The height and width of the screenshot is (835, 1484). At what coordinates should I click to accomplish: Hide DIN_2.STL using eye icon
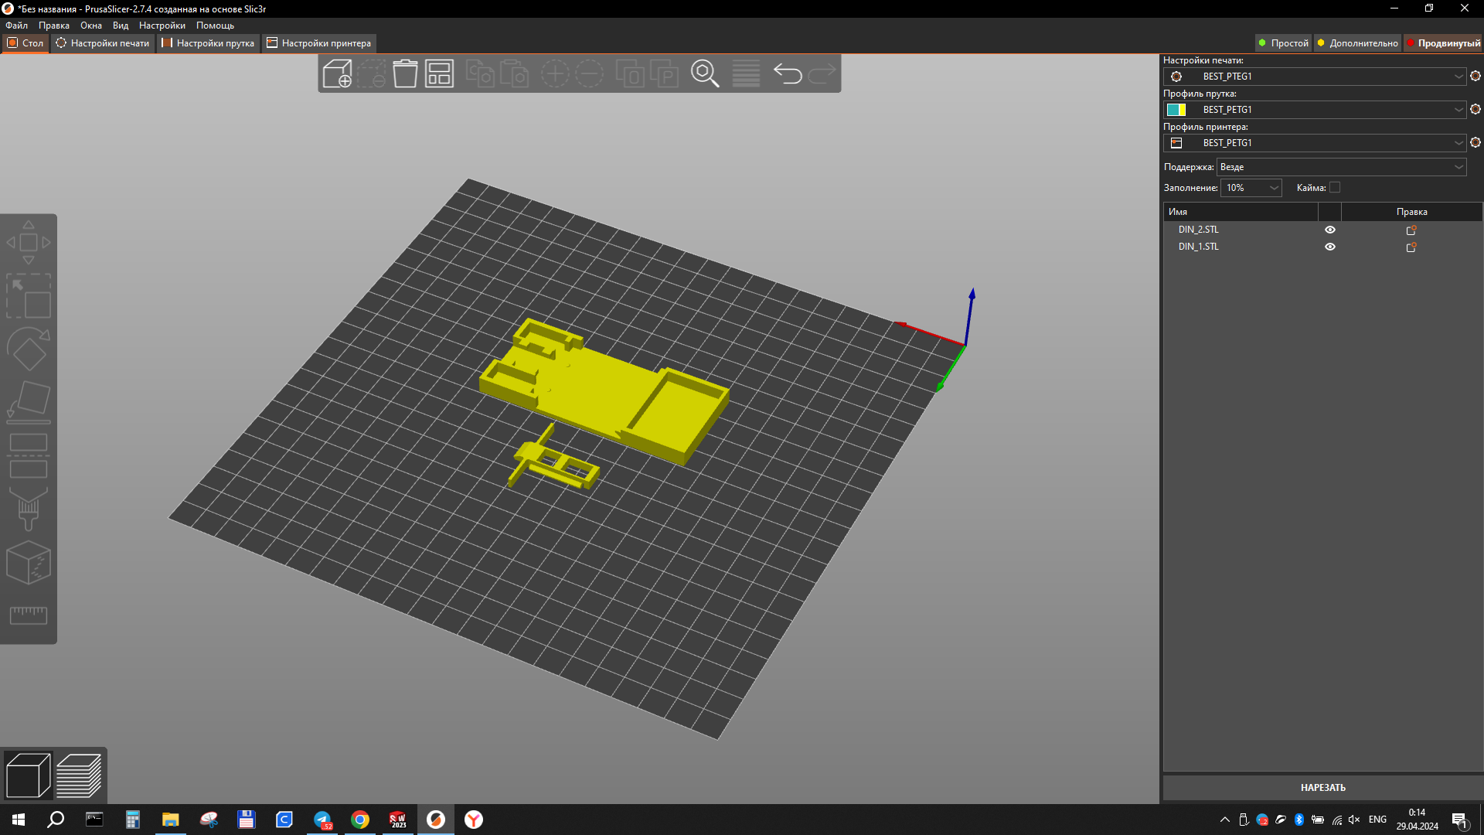coord(1330,230)
